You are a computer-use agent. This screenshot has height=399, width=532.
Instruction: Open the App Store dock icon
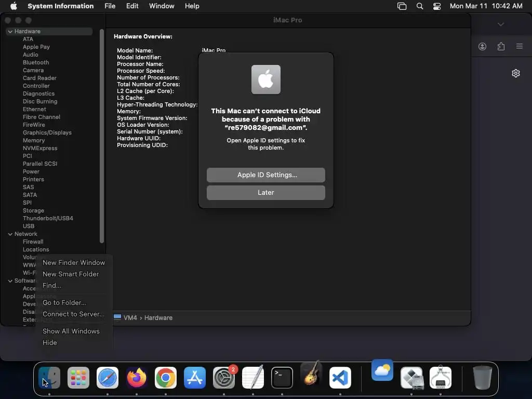tap(195, 378)
